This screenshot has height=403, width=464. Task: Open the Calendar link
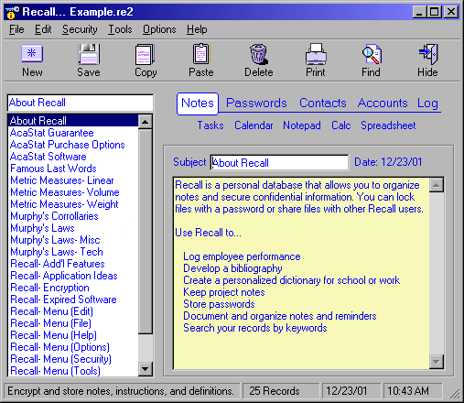click(x=254, y=125)
